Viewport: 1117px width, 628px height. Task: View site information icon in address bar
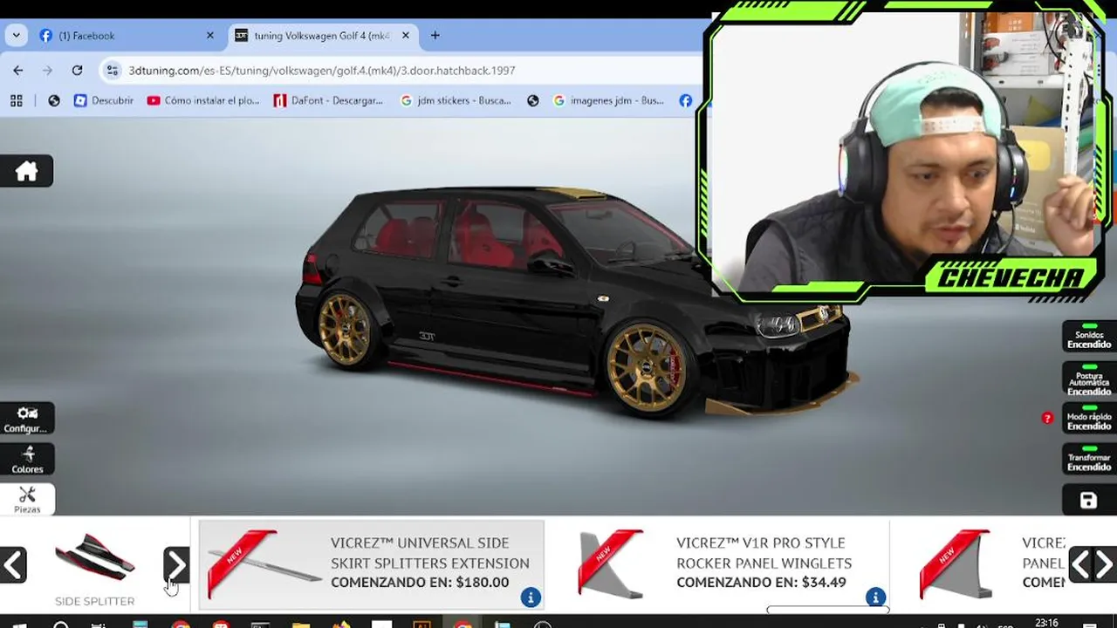tap(112, 71)
